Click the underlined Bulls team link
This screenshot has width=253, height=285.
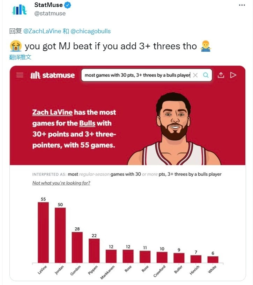coord(87,123)
